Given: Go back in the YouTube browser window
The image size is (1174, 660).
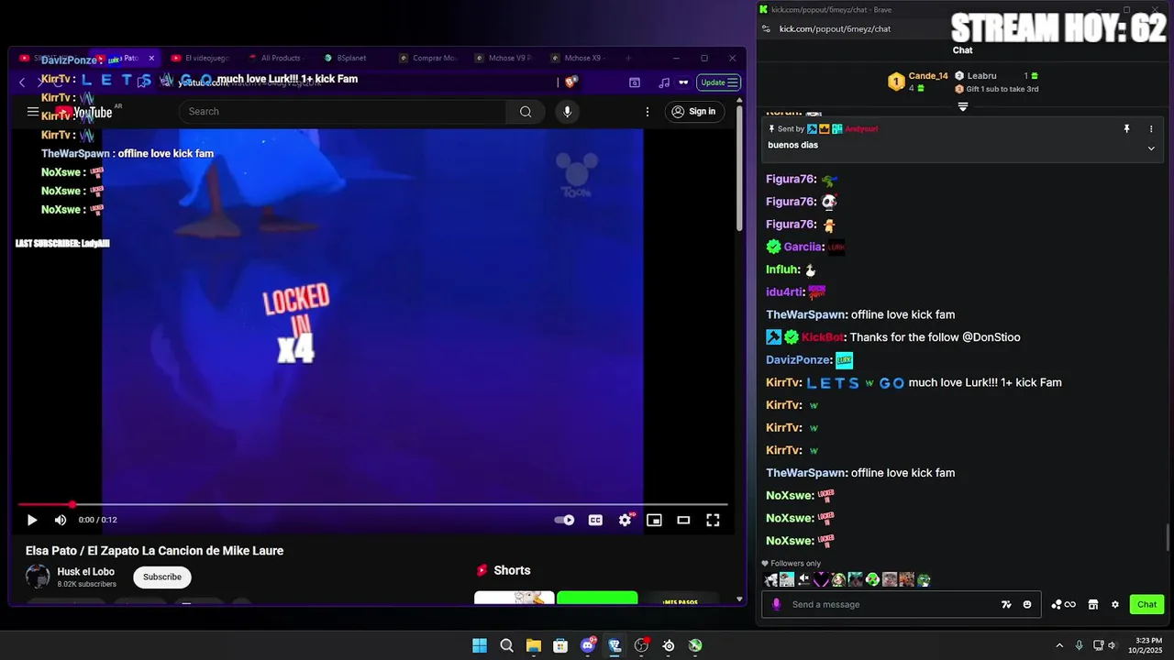Looking at the screenshot, I should click(23, 82).
